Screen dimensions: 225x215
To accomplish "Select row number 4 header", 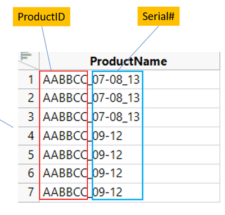I will tap(29, 136).
